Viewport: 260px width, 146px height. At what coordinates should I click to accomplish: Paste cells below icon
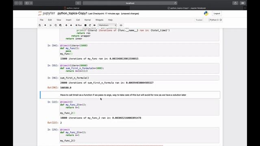[61, 25]
